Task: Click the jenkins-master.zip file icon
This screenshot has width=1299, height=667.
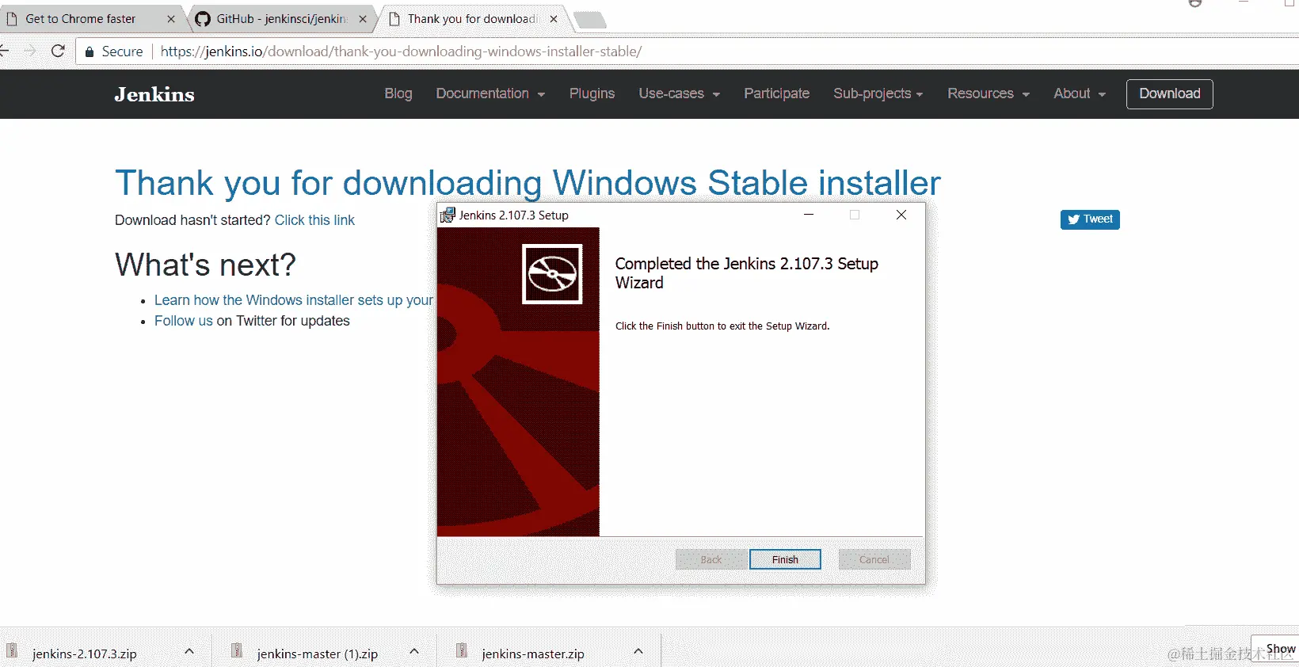Action: 462,650
